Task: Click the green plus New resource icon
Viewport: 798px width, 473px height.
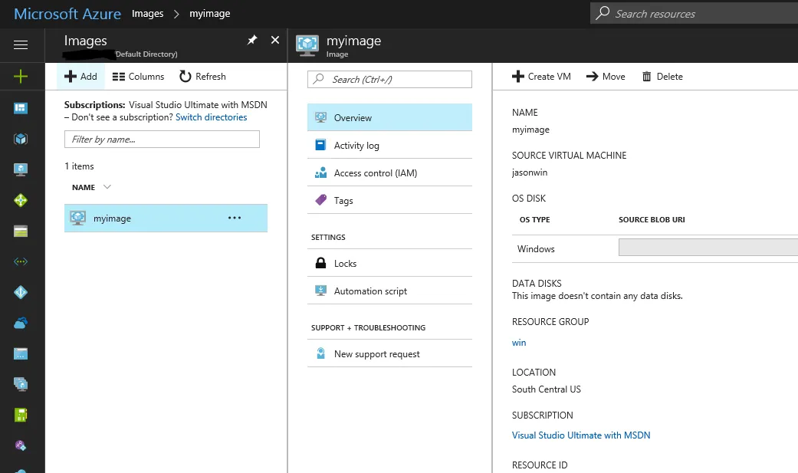Action: [21, 76]
